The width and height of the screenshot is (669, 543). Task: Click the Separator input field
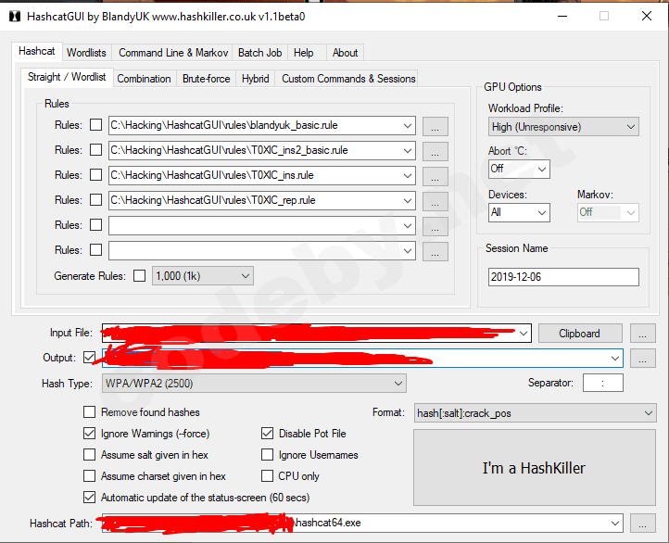point(603,383)
